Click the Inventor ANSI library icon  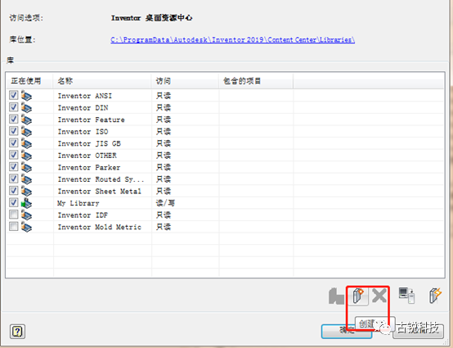coord(26,96)
